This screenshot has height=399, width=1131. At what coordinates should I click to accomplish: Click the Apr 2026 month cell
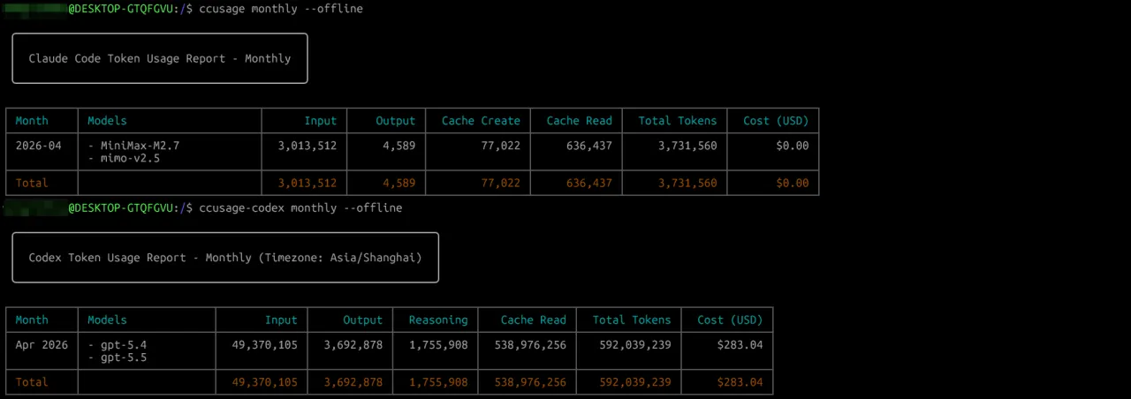click(41, 345)
